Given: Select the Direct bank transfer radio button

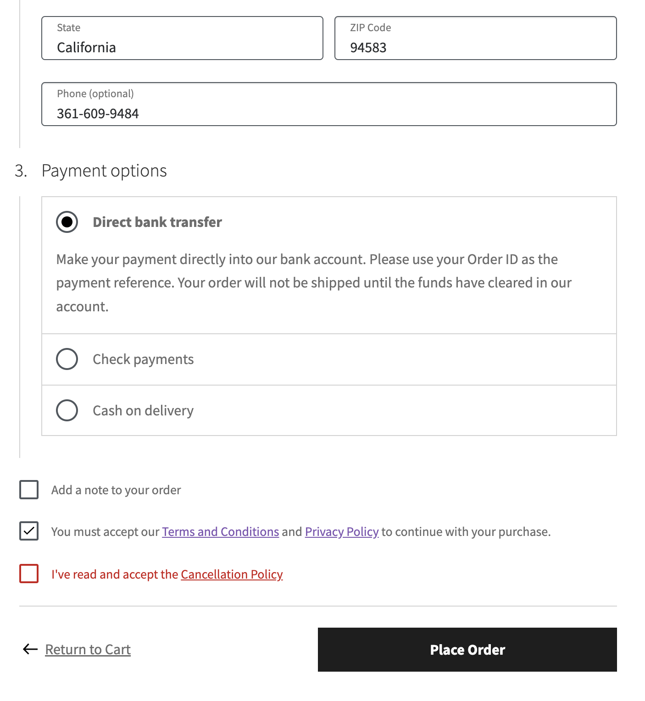Looking at the screenshot, I should click(x=67, y=222).
